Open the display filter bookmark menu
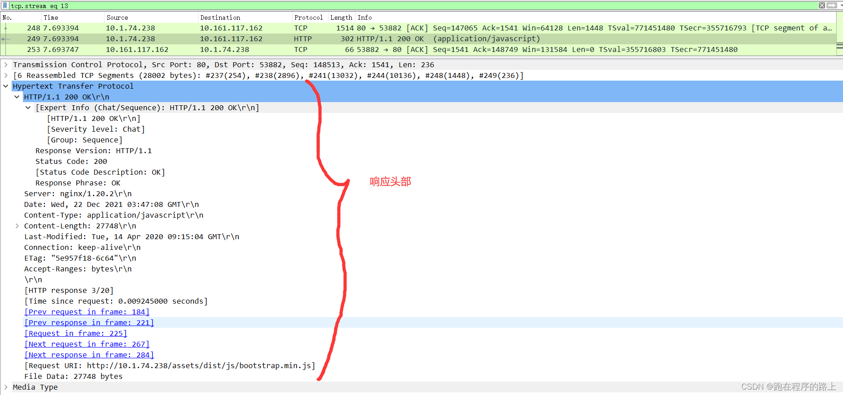The height and width of the screenshot is (395, 843). click(5, 6)
